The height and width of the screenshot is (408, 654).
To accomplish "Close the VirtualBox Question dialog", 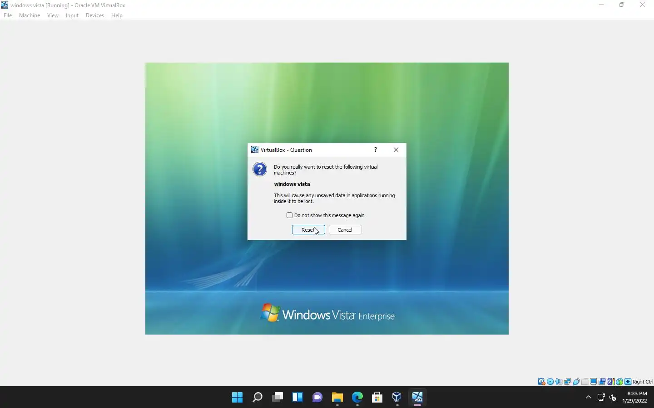I will 396,150.
